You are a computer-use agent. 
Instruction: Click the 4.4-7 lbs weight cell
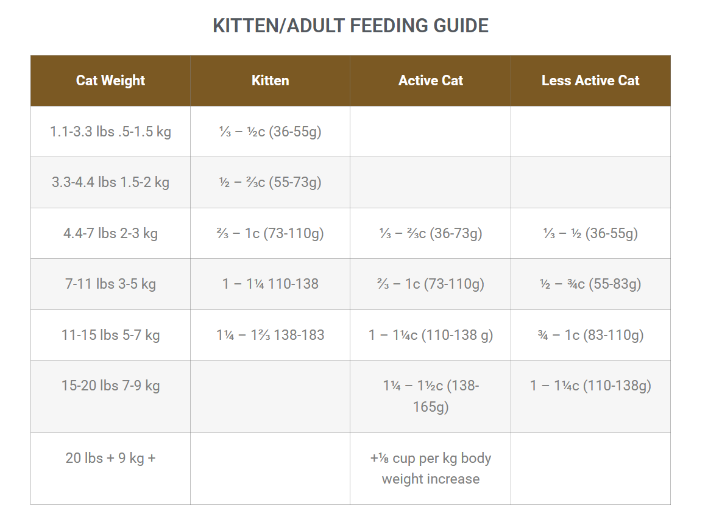(x=110, y=233)
